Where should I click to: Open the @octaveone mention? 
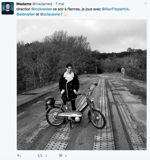[50, 14]
